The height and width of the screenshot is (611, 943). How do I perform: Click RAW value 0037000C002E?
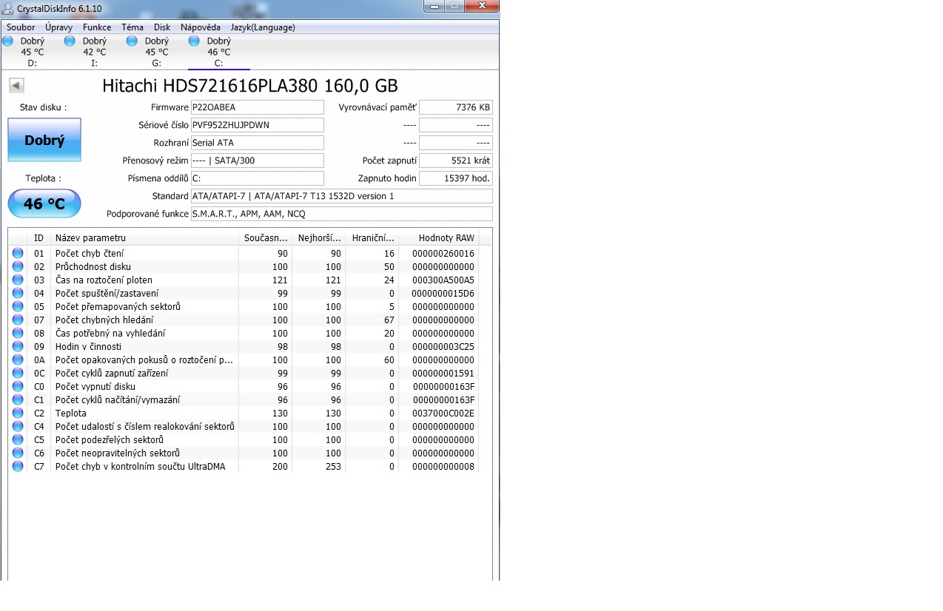[x=443, y=413]
